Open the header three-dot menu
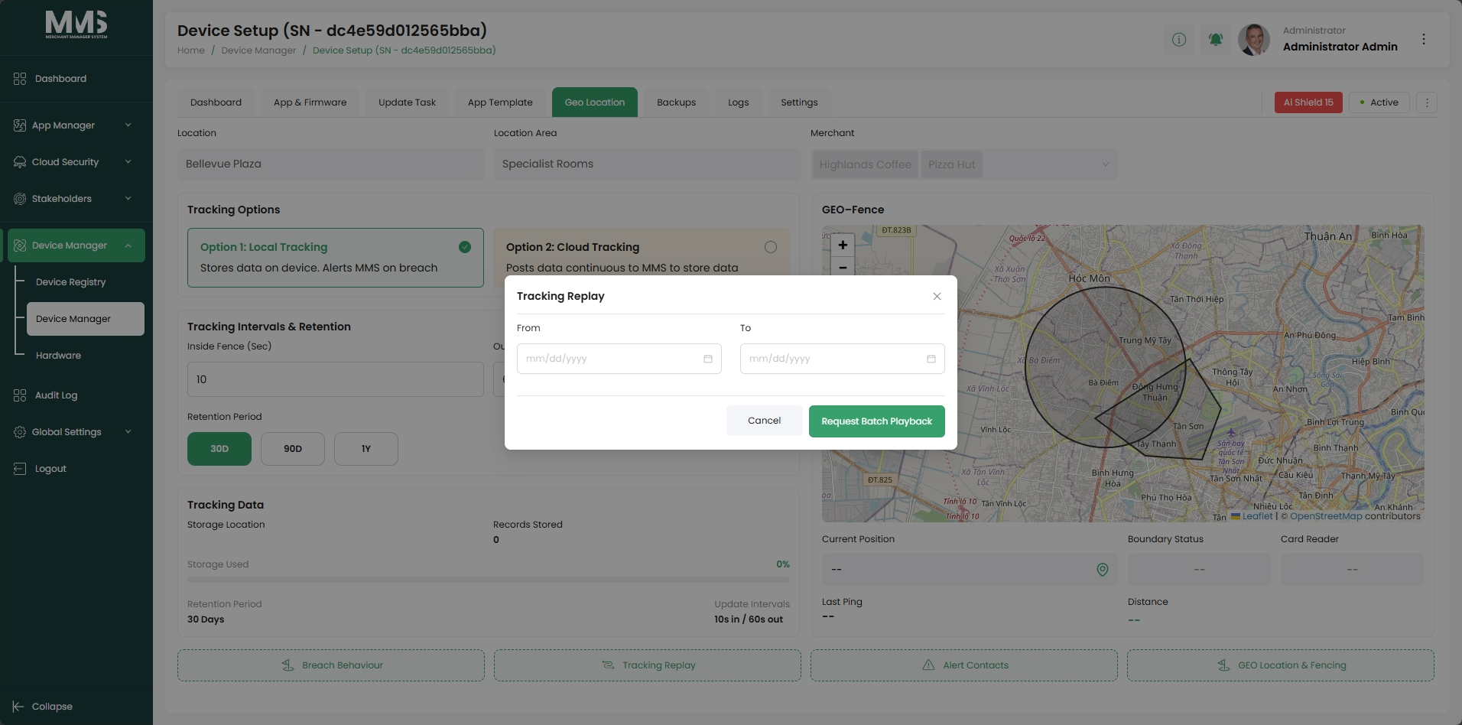This screenshot has height=725, width=1462. [x=1424, y=39]
